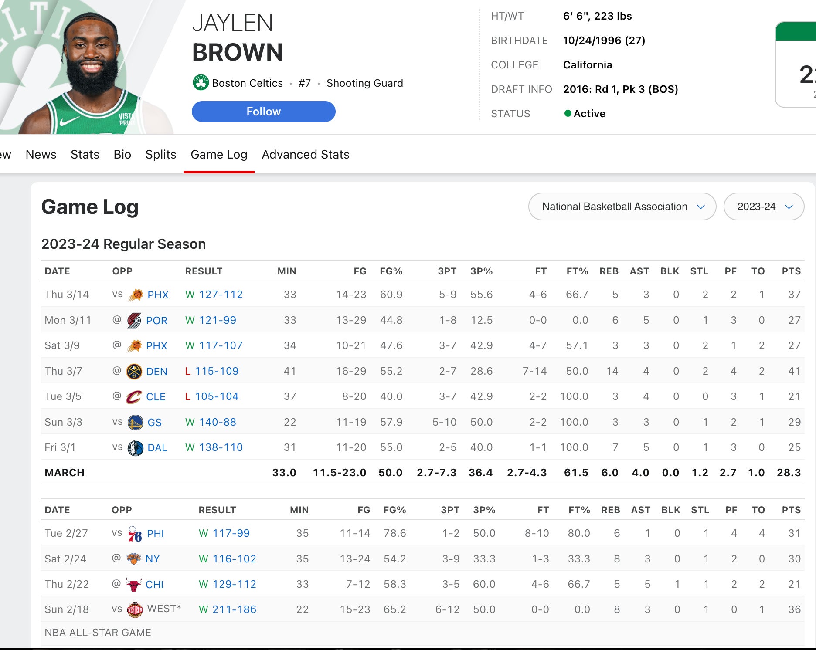Open the 211-186 All-Star result link
Screen dimensions: 816x650
click(234, 609)
